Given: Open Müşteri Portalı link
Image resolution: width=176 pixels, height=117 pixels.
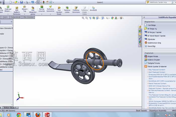Looking at the screenshot, I should (x=153, y=56).
